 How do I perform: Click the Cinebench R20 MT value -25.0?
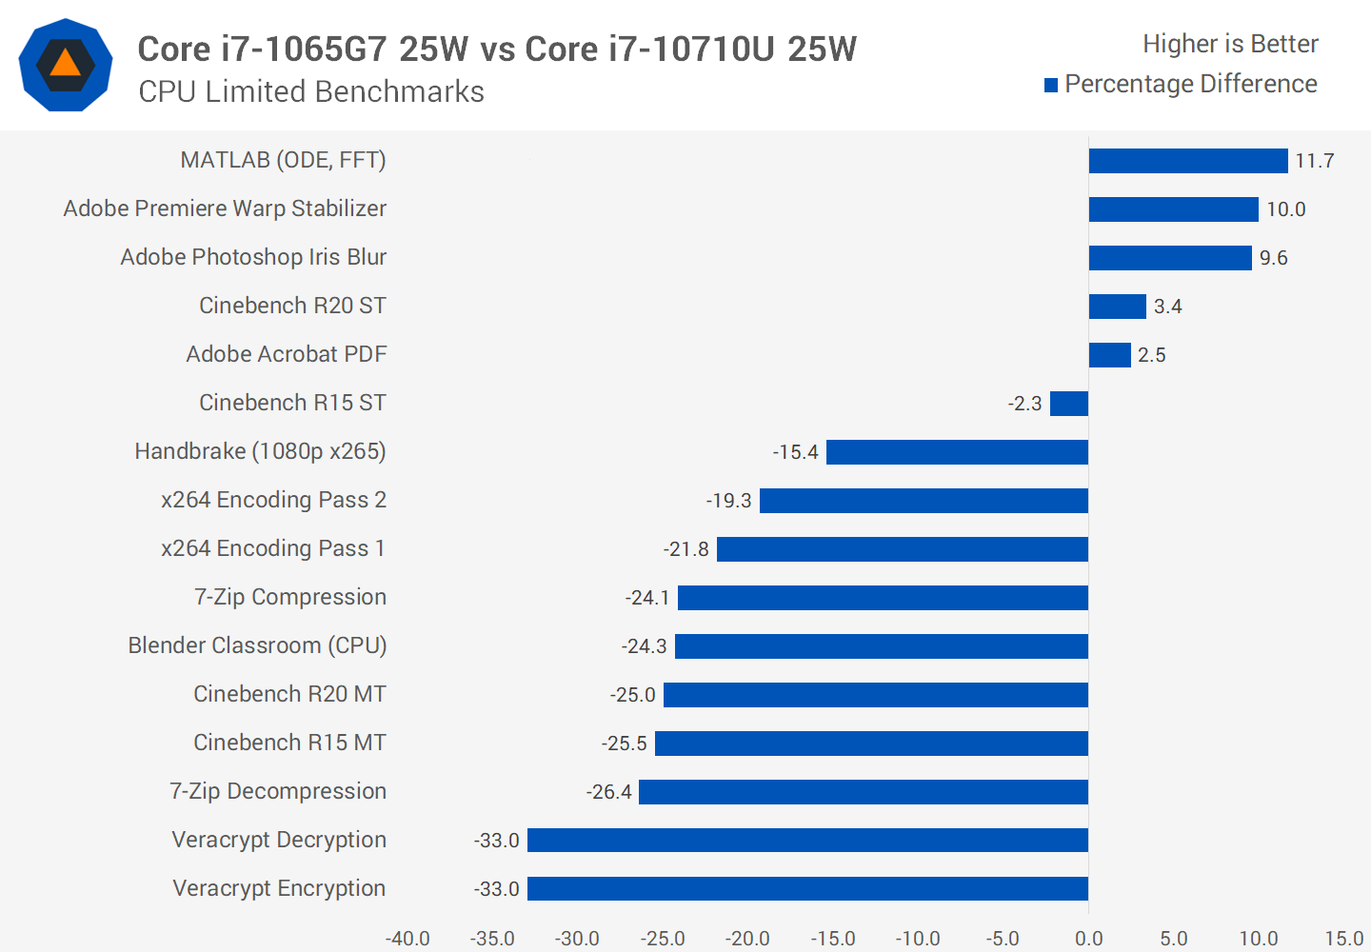click(632, 695)
